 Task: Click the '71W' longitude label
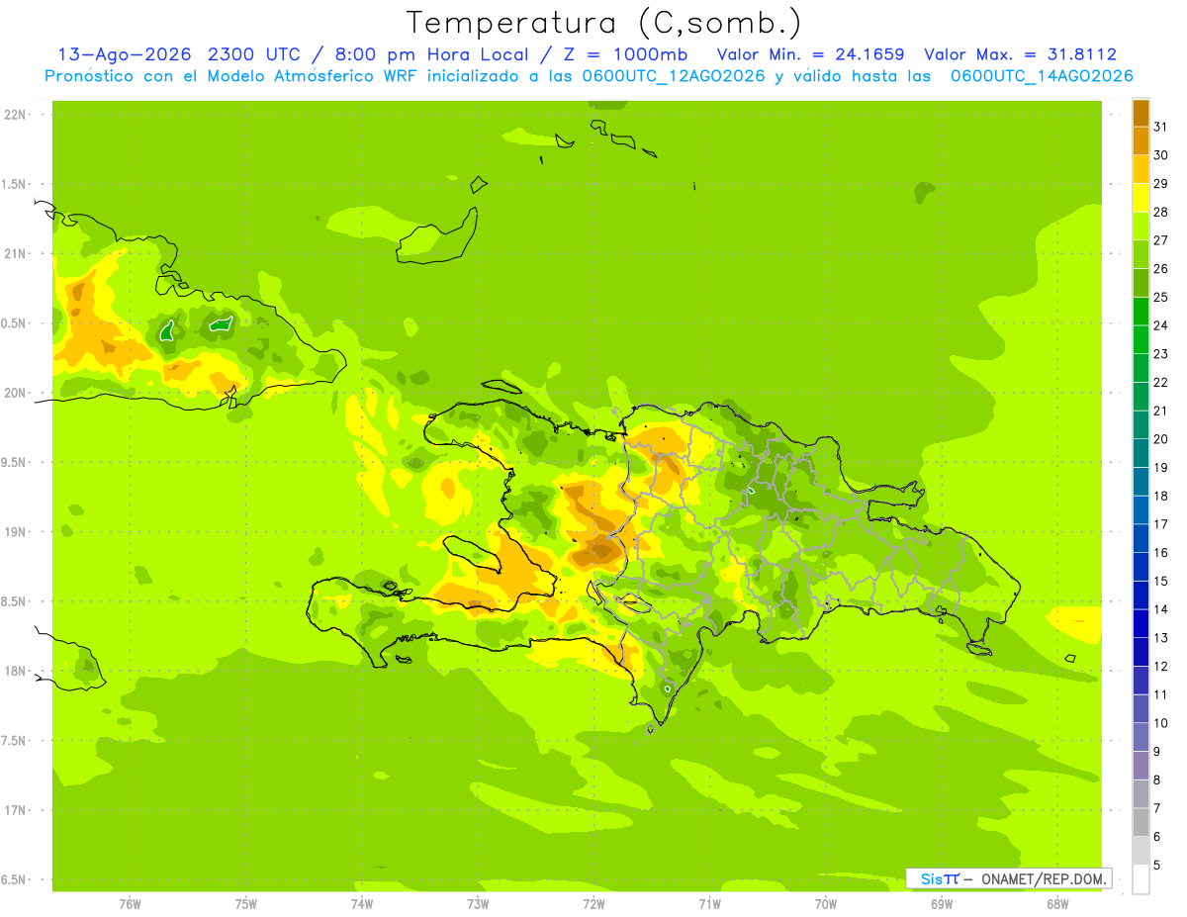tap(709, 905)
